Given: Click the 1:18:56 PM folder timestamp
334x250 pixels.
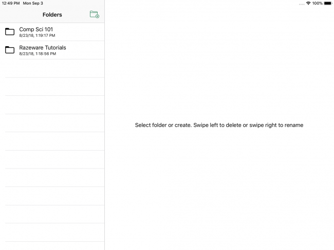Looking at the screenshot, I should tap(38, 53).
